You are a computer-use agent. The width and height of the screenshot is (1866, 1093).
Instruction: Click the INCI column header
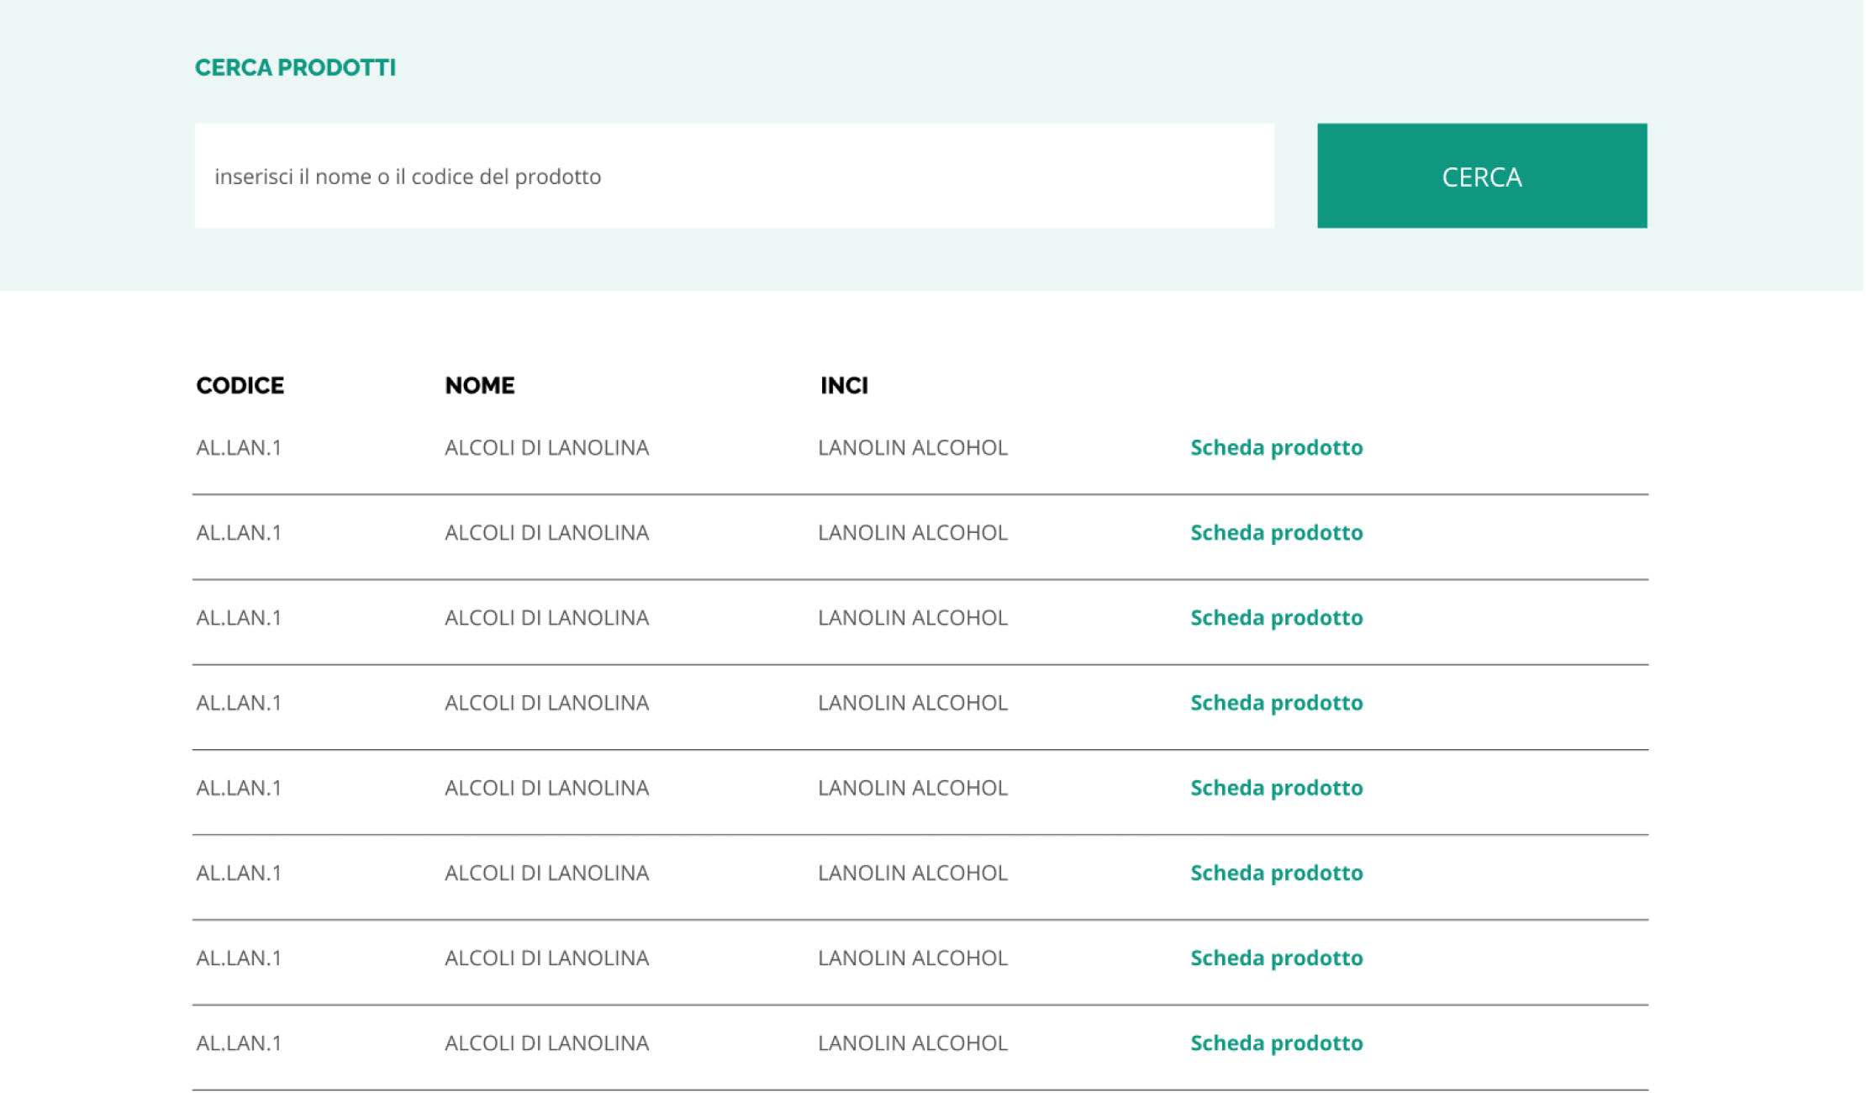click(844, 385)
